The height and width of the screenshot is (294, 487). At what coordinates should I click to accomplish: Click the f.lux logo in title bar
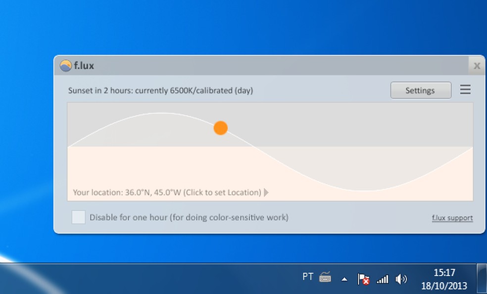[65, 66]
